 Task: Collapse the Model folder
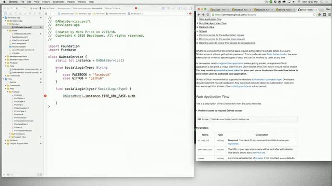8,30
